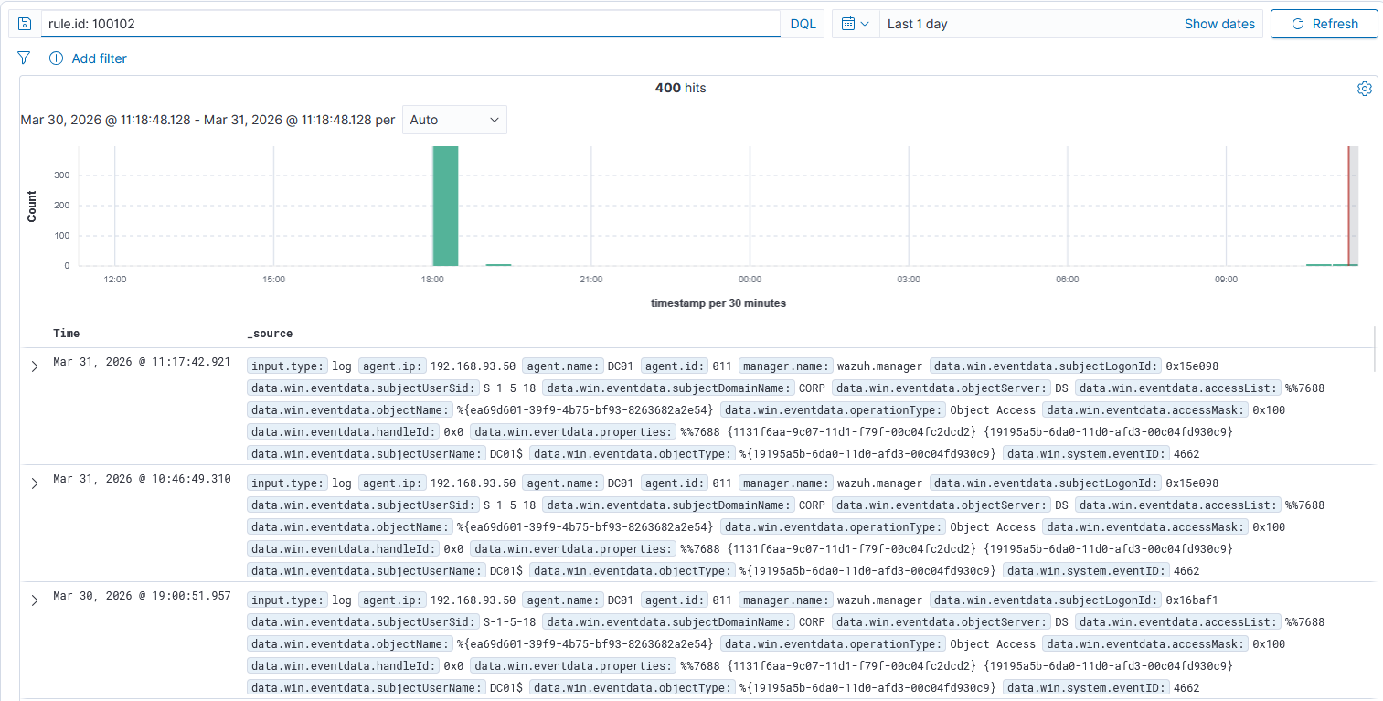The width and height of the screenshot is (1383, 701).
Task: Expand the 19:00:51.957 log entry
Action: (x=35, y=600)
